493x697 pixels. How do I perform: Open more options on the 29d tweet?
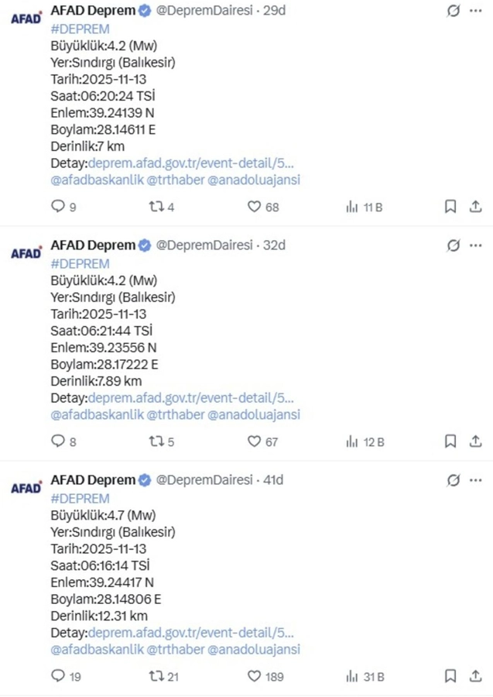[475, 11]
